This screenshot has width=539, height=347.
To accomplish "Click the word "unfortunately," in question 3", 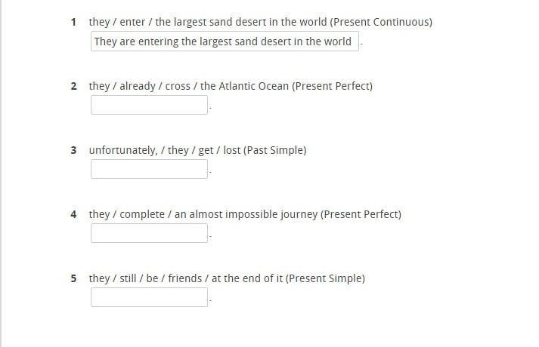I will [123, 150].
